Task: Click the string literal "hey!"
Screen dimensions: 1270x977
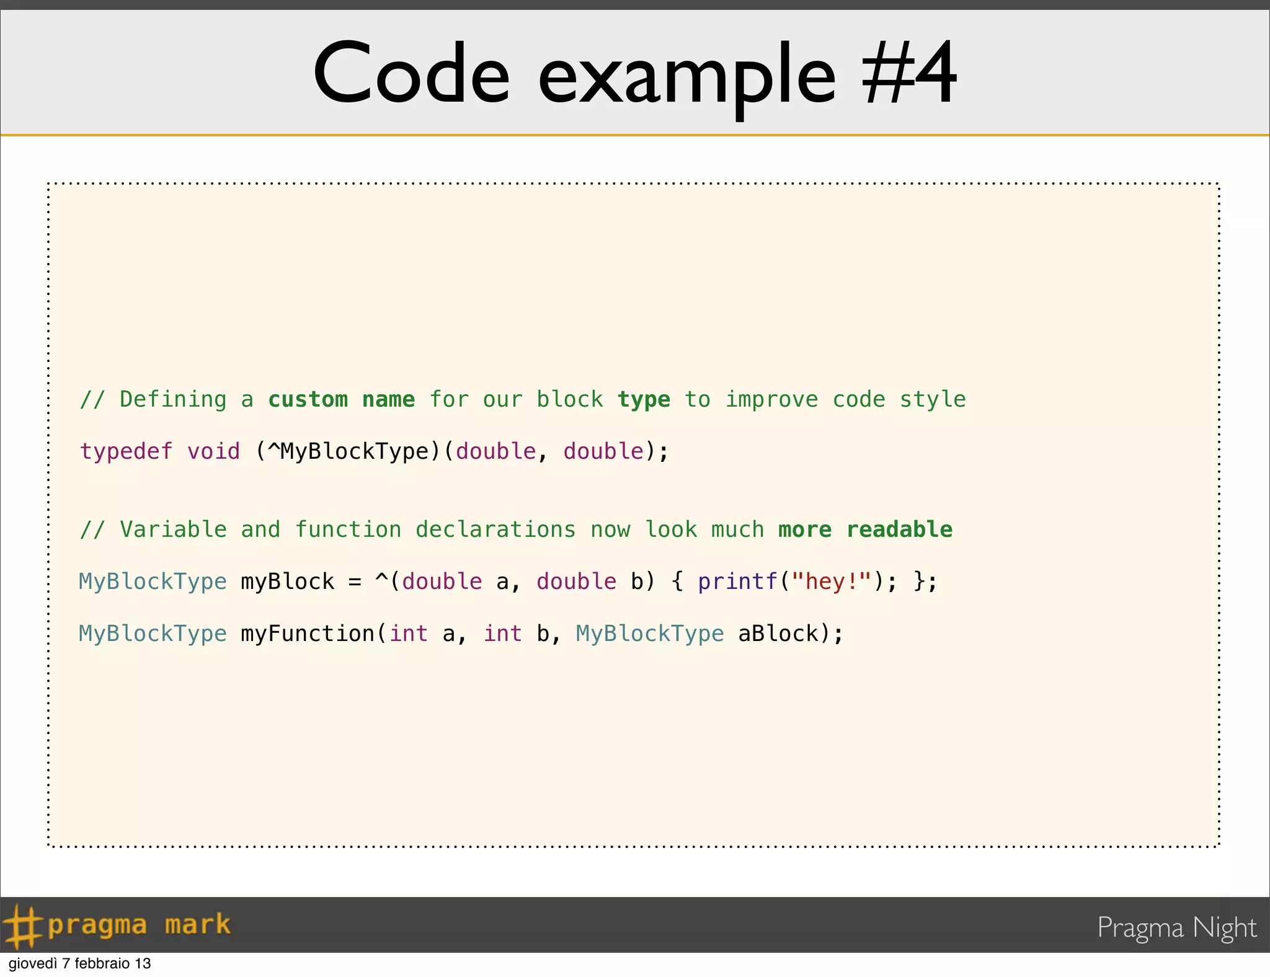Action: coord(832,581)
